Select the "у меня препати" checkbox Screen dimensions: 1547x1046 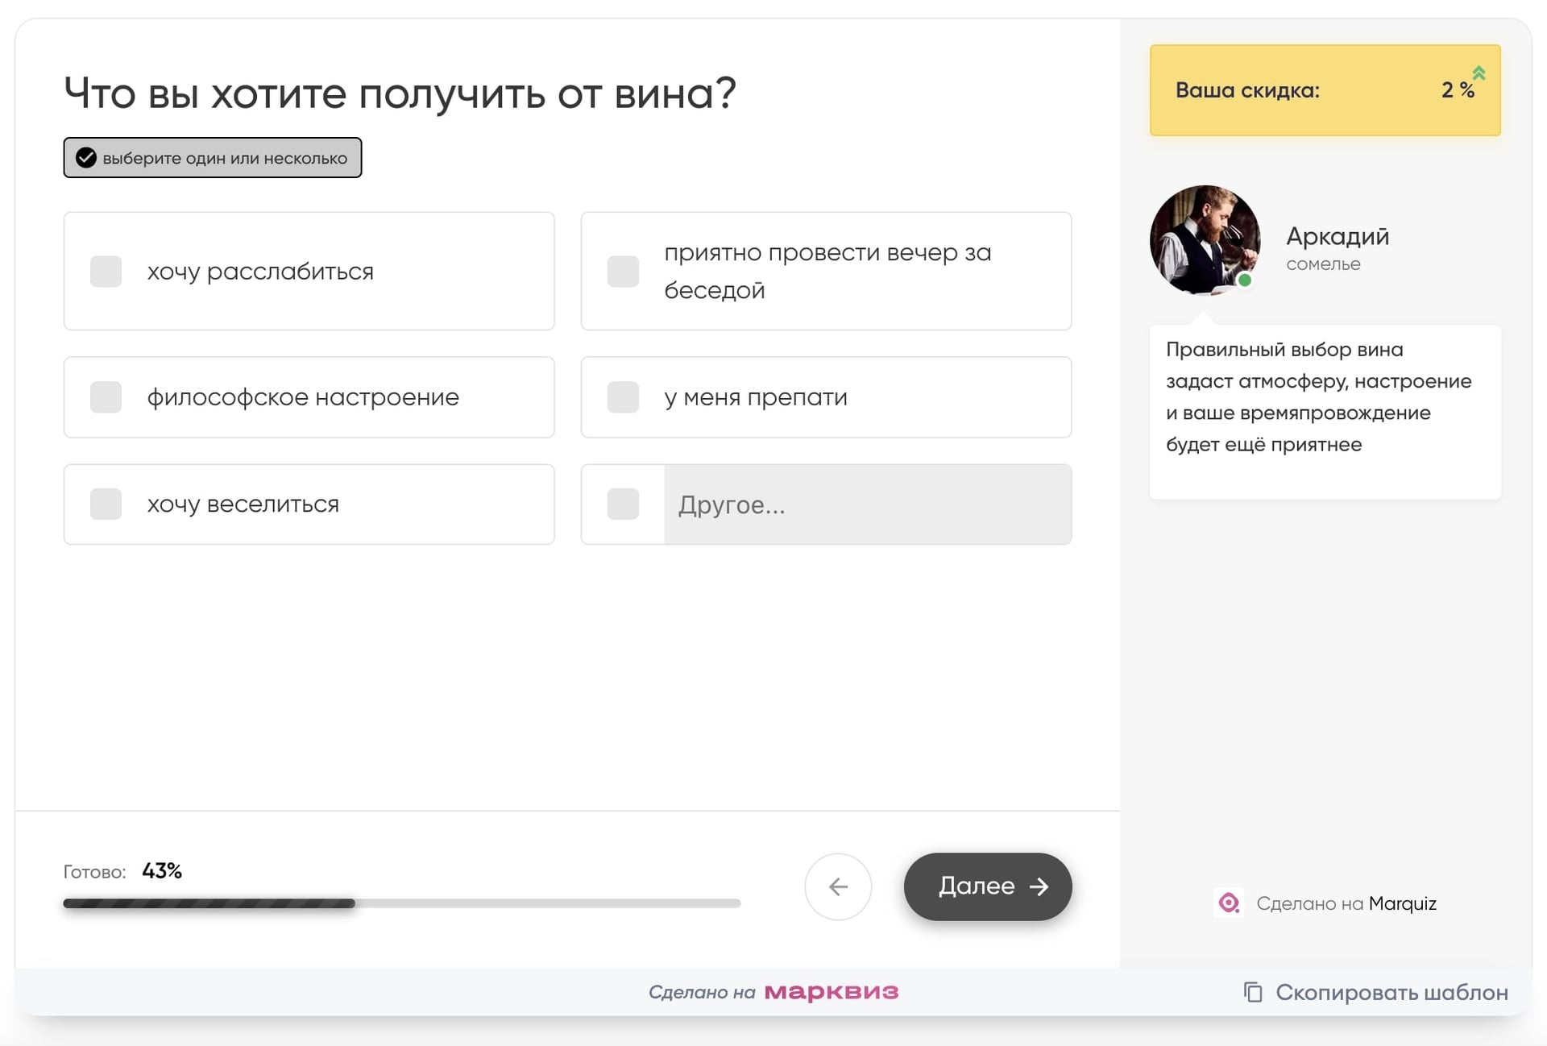point(622,397)
